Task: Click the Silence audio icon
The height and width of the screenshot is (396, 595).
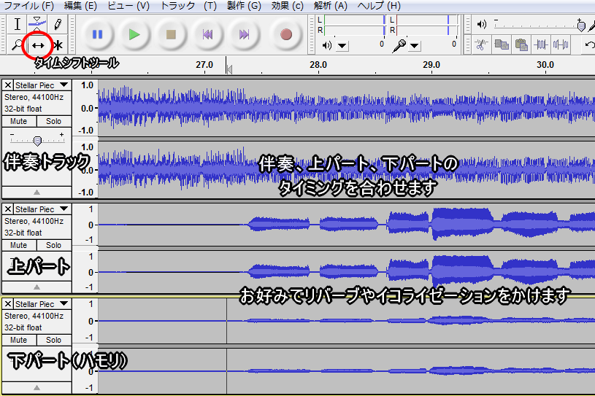Action: coord(561,44)
